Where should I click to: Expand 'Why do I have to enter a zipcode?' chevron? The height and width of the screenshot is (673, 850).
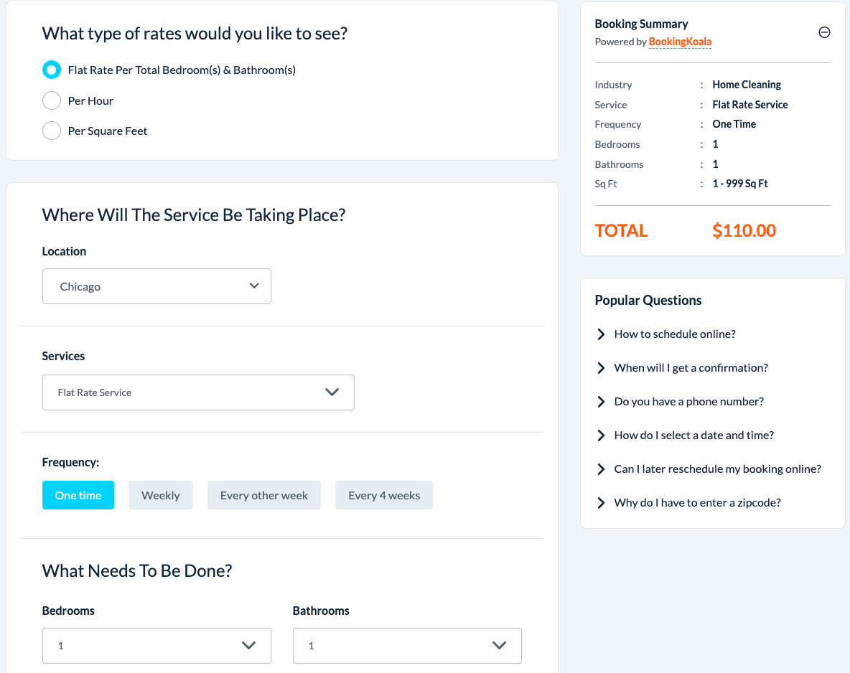click(x=601, y=503)
